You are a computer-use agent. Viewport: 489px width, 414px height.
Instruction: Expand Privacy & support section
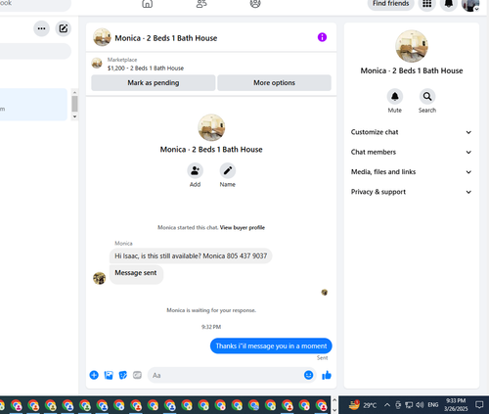tap(412, 192)
